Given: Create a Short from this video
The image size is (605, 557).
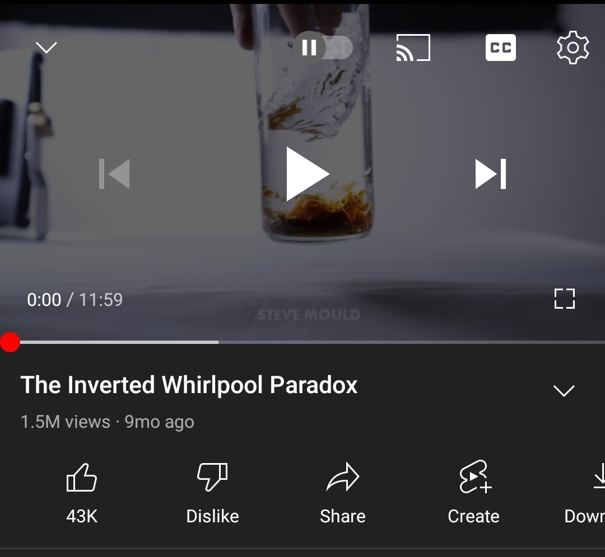Looking at the screenshot, I should [x=473, y=494].
